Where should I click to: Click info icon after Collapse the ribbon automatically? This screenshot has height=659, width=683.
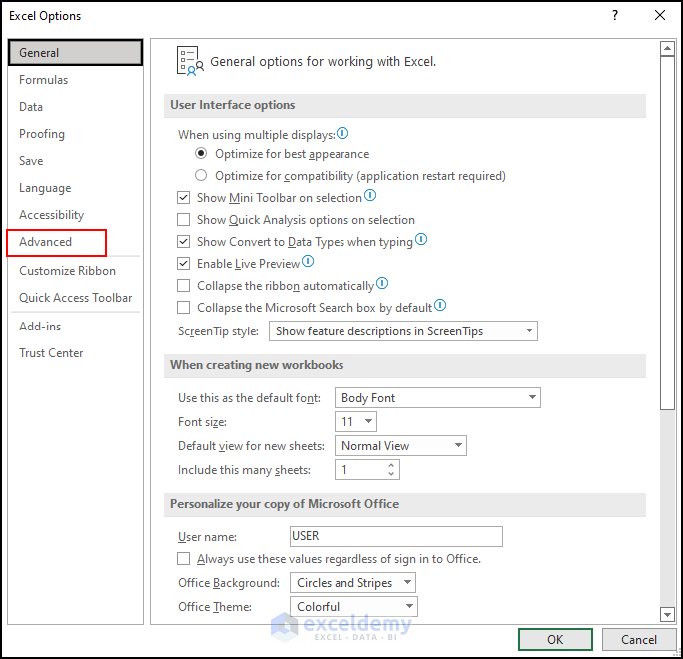[x=382, y=283]
